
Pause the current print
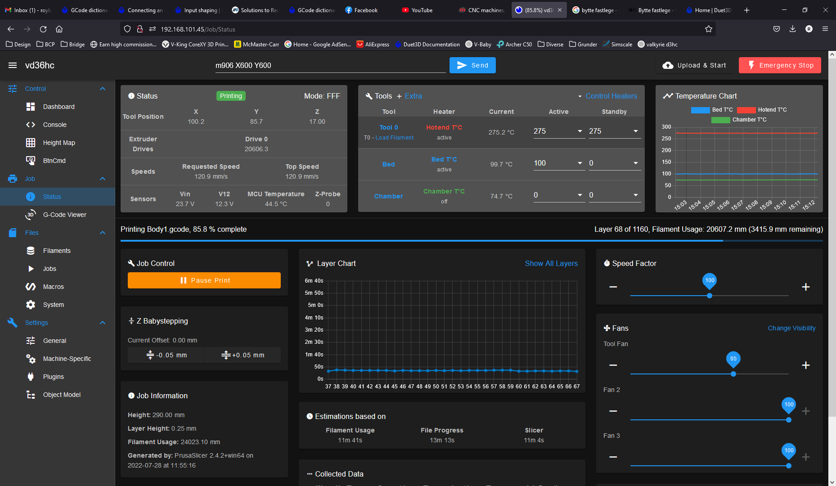tap(204, 280)
